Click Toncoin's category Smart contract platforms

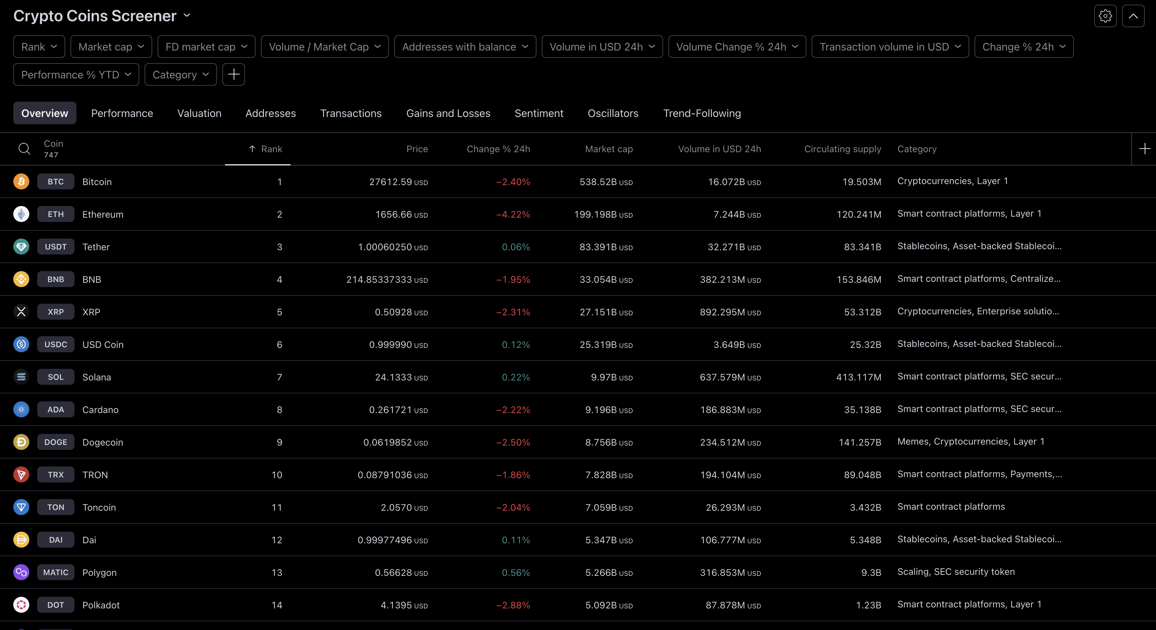(951, 506)
